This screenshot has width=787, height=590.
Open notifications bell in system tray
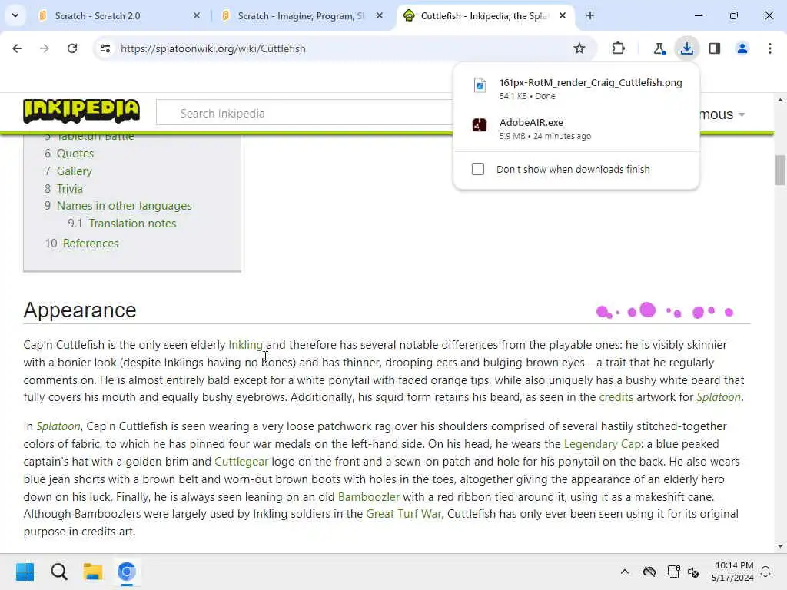[766, 572]
